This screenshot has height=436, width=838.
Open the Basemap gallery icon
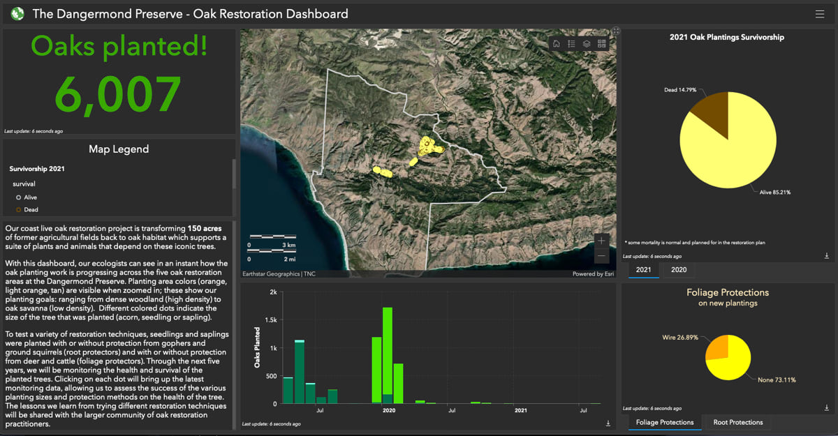[602, 43]
